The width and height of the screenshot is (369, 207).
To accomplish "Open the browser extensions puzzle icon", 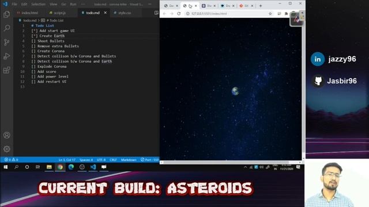I will 286,14.
